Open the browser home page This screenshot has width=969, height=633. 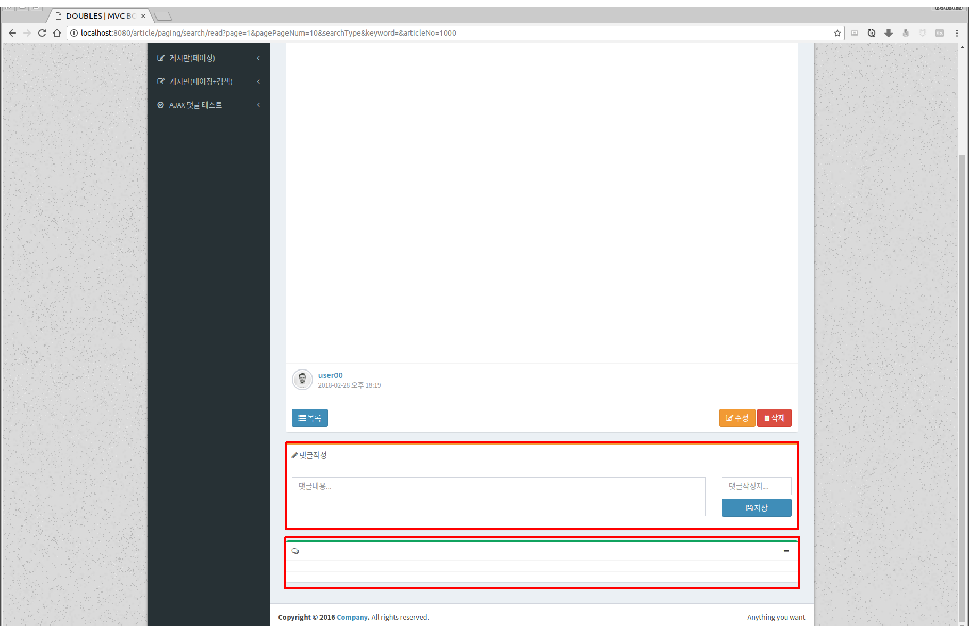pos(57,33)
